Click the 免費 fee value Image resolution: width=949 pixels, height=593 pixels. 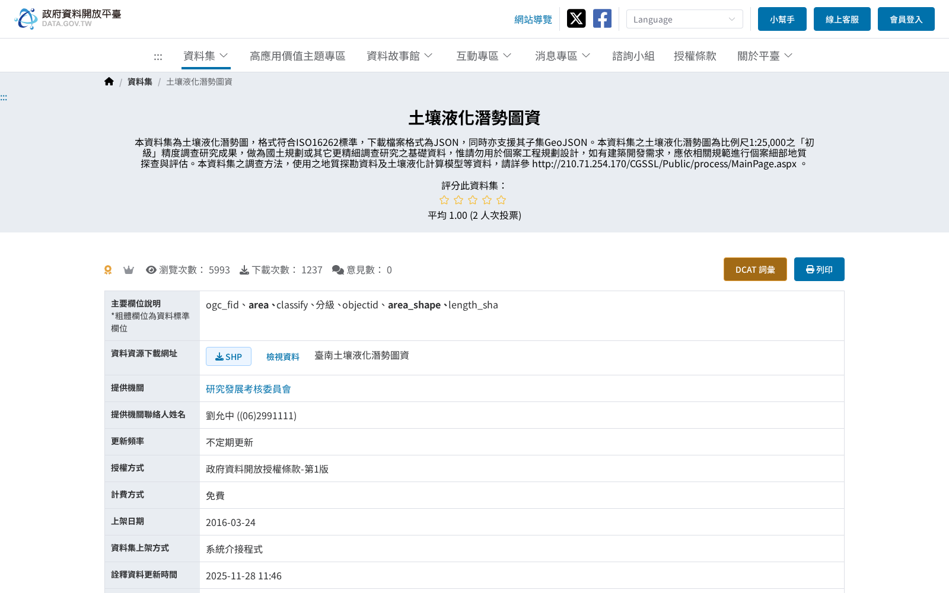coord(215,496)
